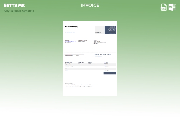180x117 pixels.
Task: Click the Payment Method label
Action: (x=69, y=54)
